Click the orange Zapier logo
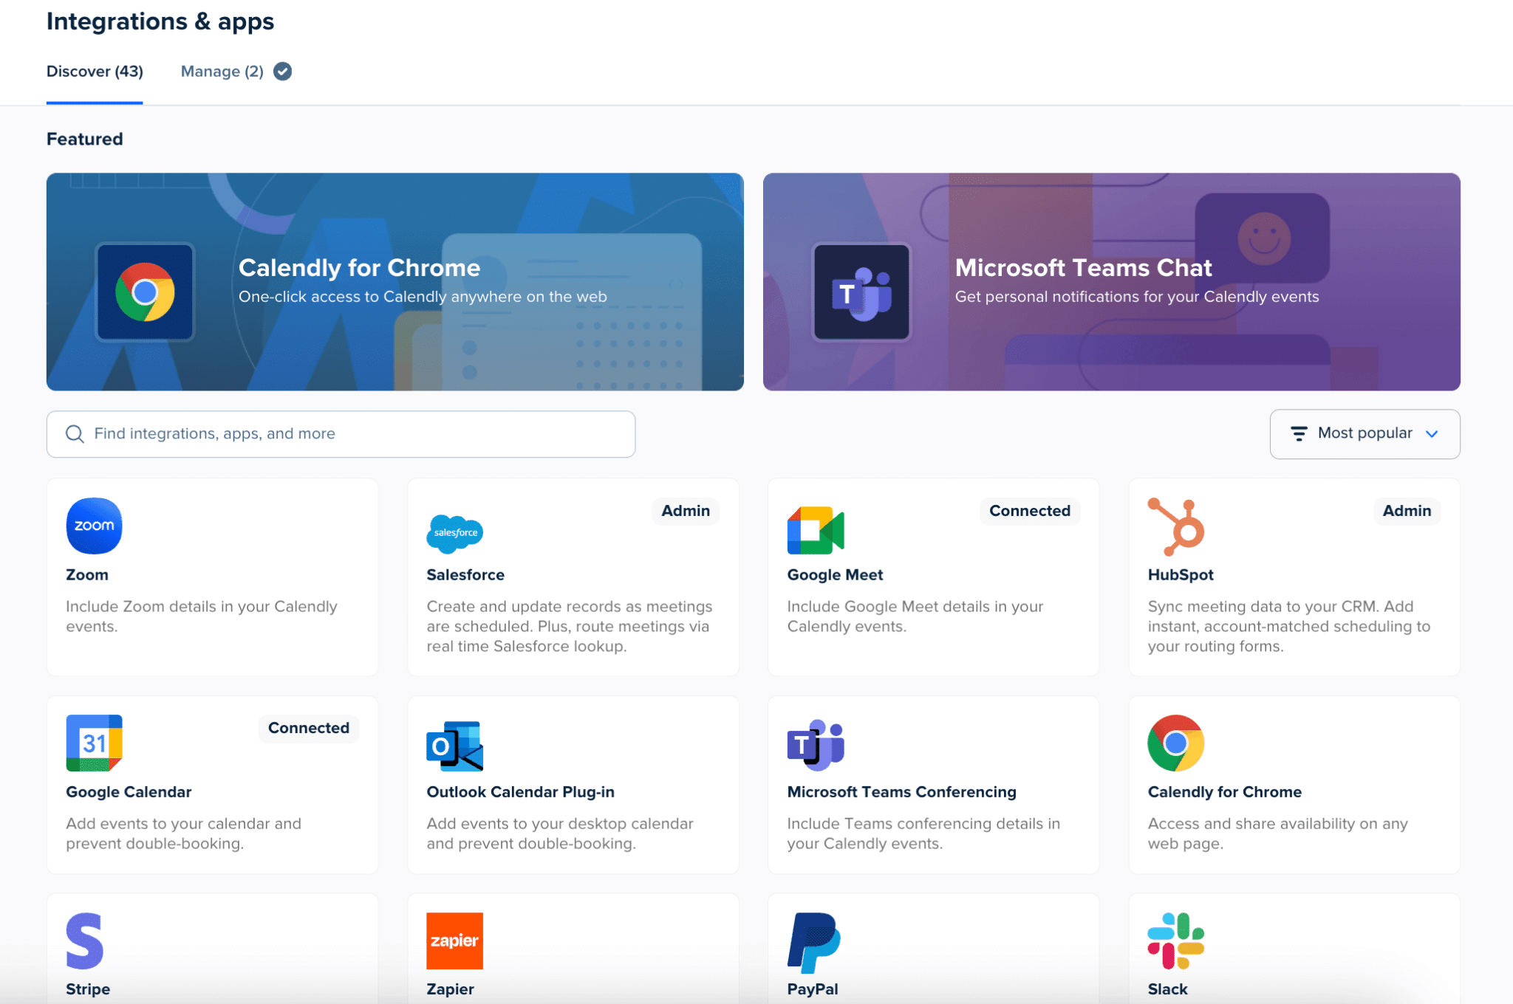The height and width of the screenshot is (1004, 1513). (x=454, y=941)
